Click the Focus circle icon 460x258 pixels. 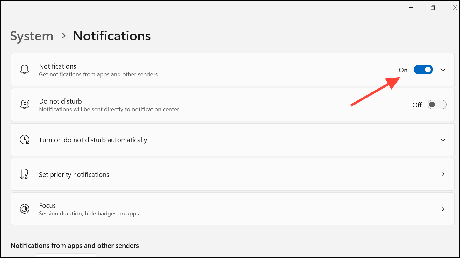pos(25,209)
